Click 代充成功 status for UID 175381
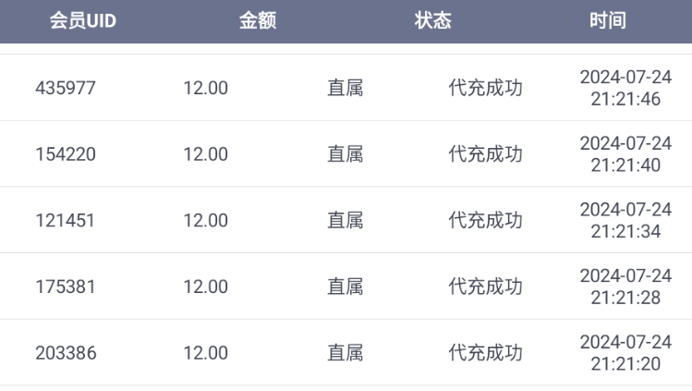 click(485, 287)
